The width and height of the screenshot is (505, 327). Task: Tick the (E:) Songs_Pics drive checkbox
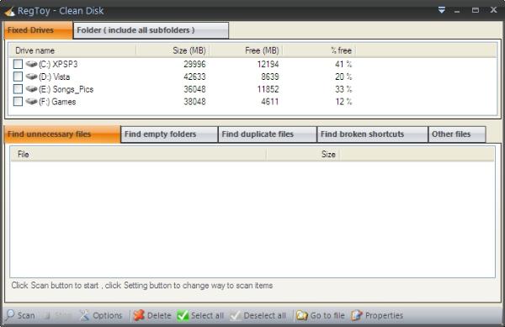click(18, 89)
